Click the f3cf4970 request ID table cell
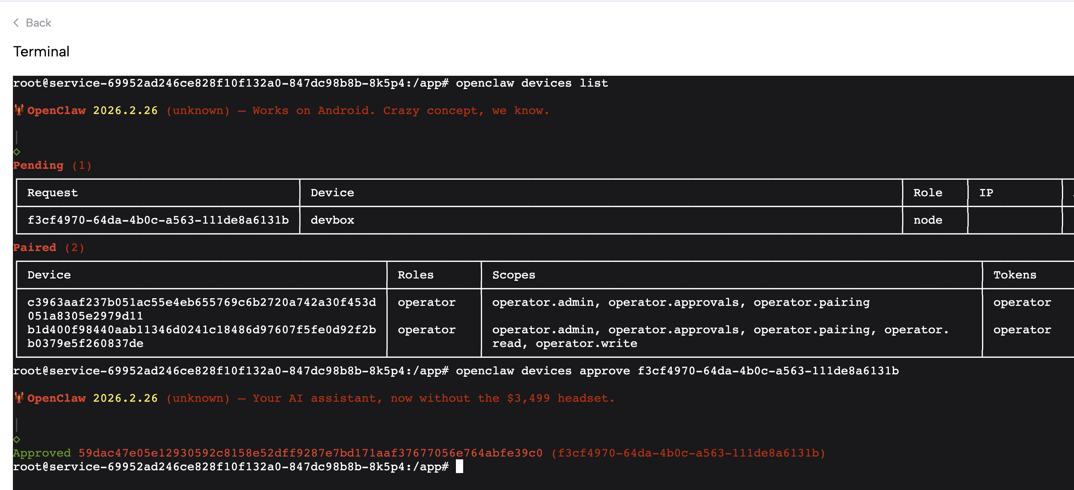1074x490 pixels. click(x=158, y=220)
